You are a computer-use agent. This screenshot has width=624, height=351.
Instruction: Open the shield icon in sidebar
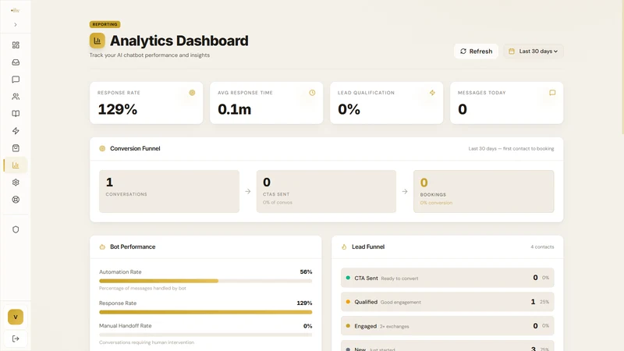pyautogui.click(x=16, y=229)
